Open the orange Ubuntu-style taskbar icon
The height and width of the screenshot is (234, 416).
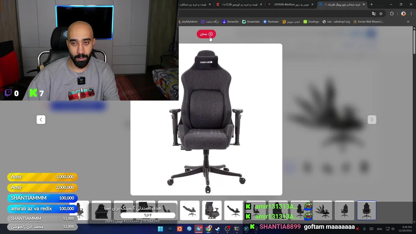(x=179, y=229)
